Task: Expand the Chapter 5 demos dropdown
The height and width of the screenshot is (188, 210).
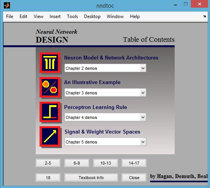Action: tap(105, 142)
